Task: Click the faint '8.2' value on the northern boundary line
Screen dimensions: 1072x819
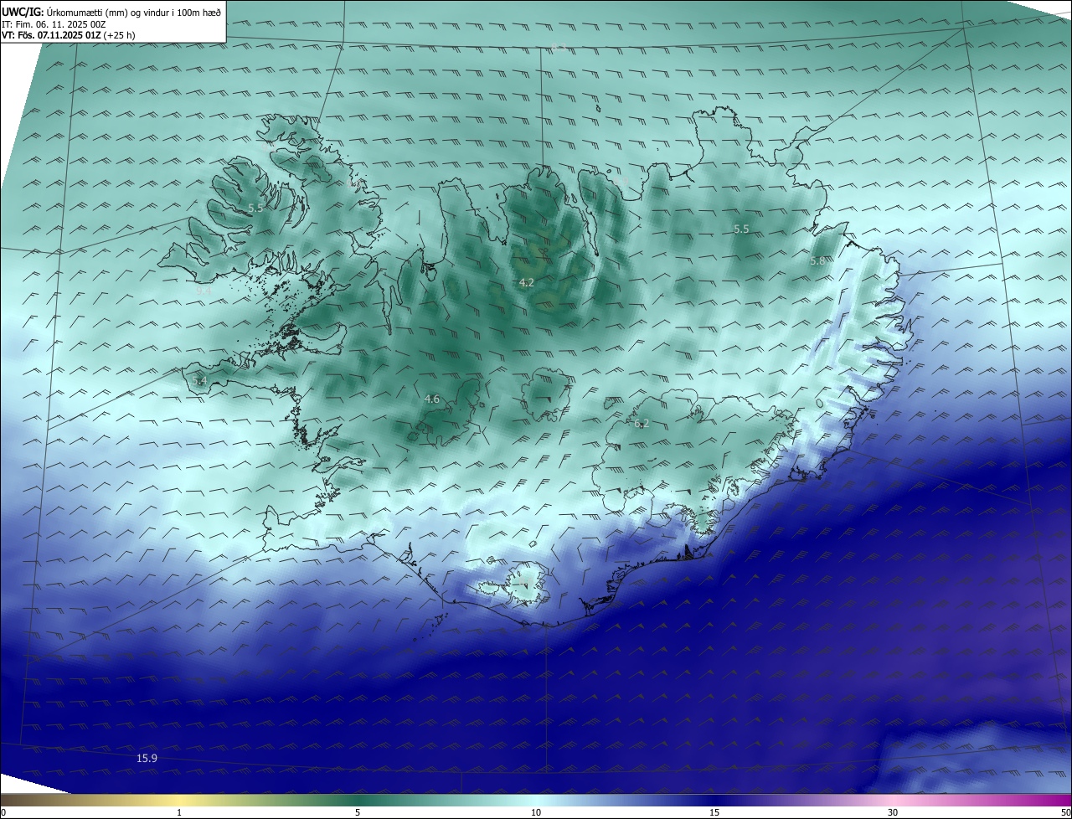Action: [559, 47]
